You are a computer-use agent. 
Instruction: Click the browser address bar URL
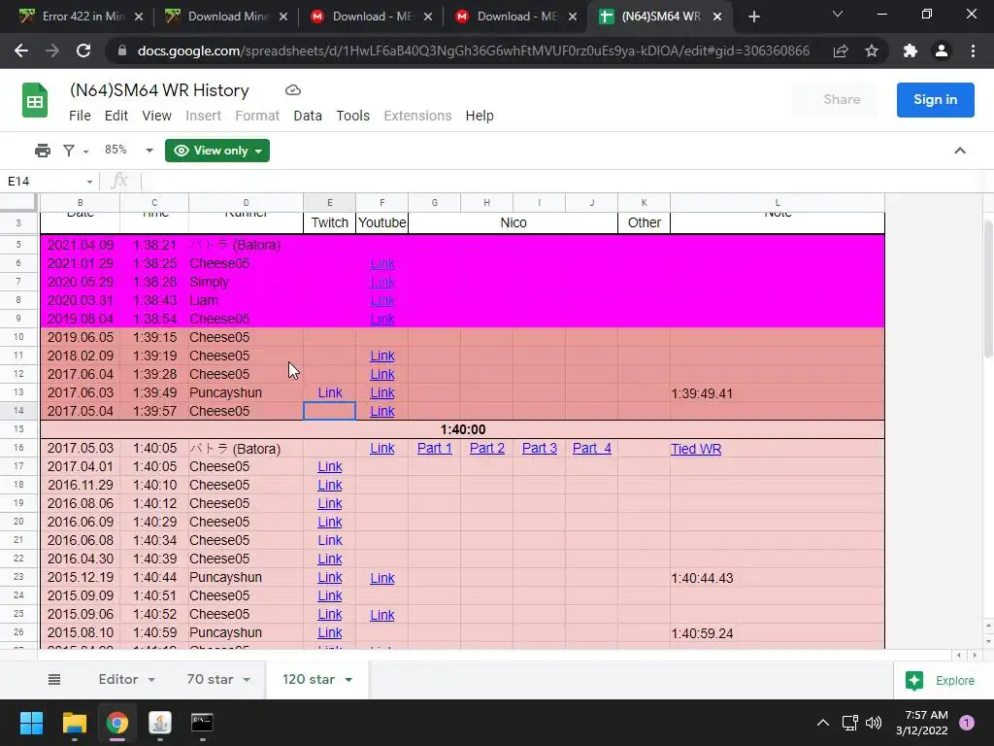tap(473, 51)
